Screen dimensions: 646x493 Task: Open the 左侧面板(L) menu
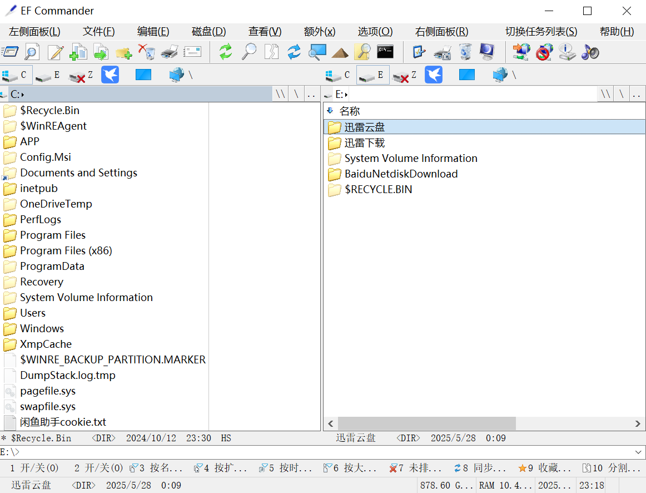34,32
